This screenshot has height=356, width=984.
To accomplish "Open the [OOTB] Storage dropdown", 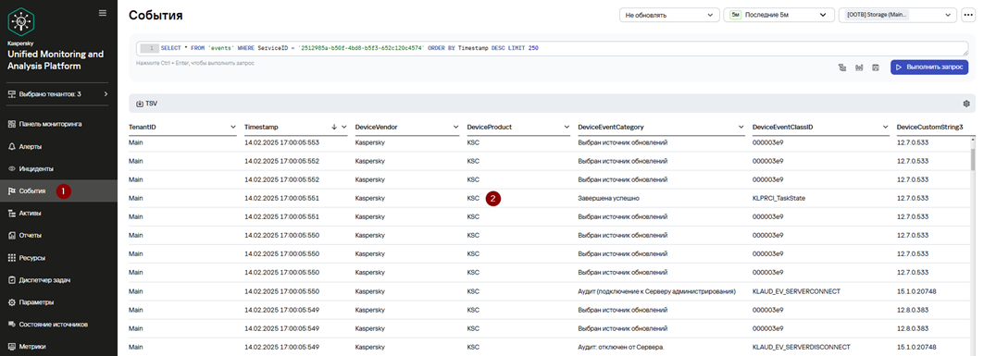I will pyautogui.click(x=898, y=15).
